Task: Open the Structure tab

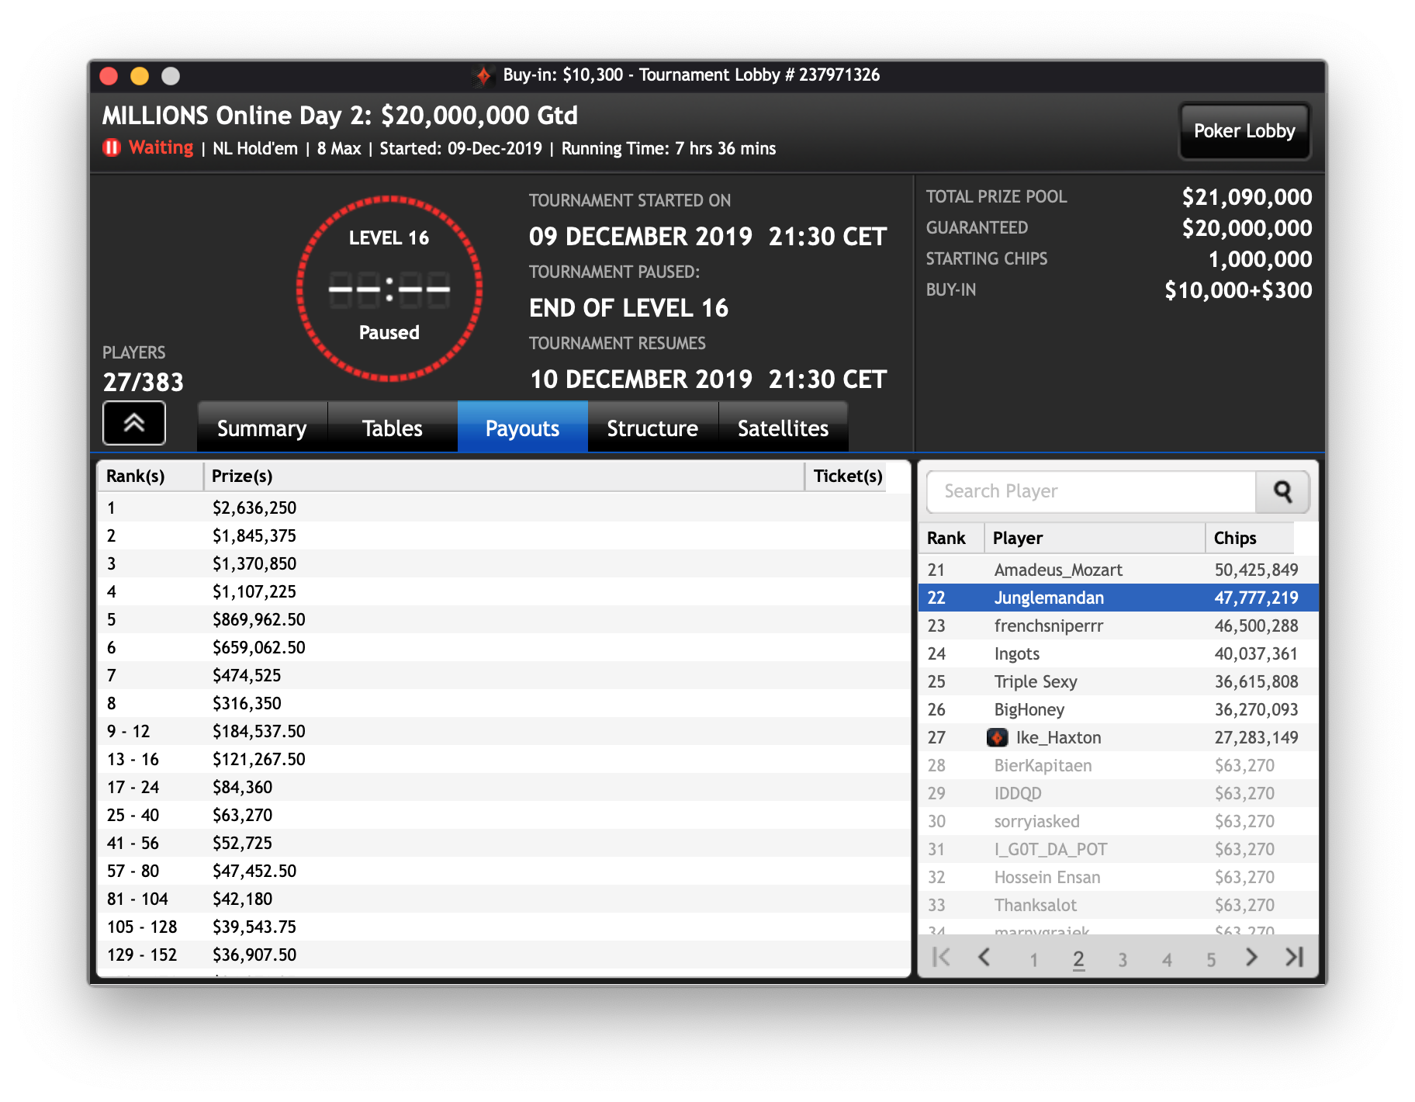Action: point(652,428)
